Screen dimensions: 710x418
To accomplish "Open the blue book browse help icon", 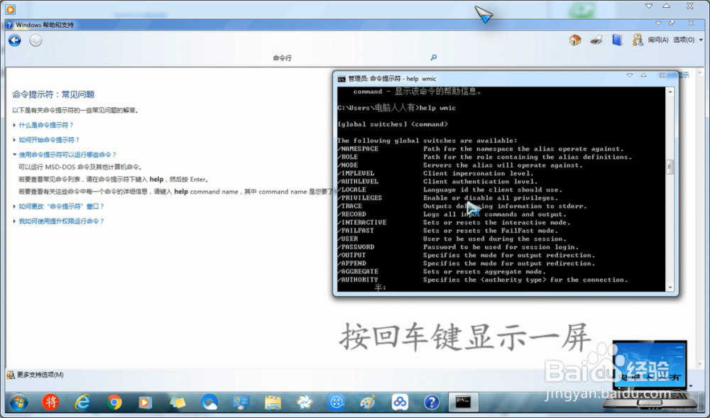I will tap(617, 40).
